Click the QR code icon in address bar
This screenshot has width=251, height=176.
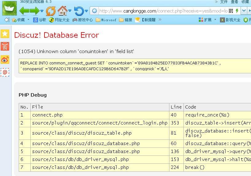(231, 11)
